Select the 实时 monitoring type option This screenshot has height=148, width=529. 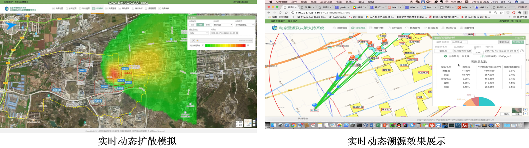click(193, 25)
